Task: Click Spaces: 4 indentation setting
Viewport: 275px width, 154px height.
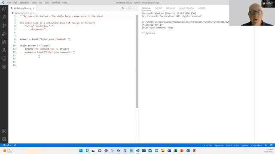Action: coord(219,145)
